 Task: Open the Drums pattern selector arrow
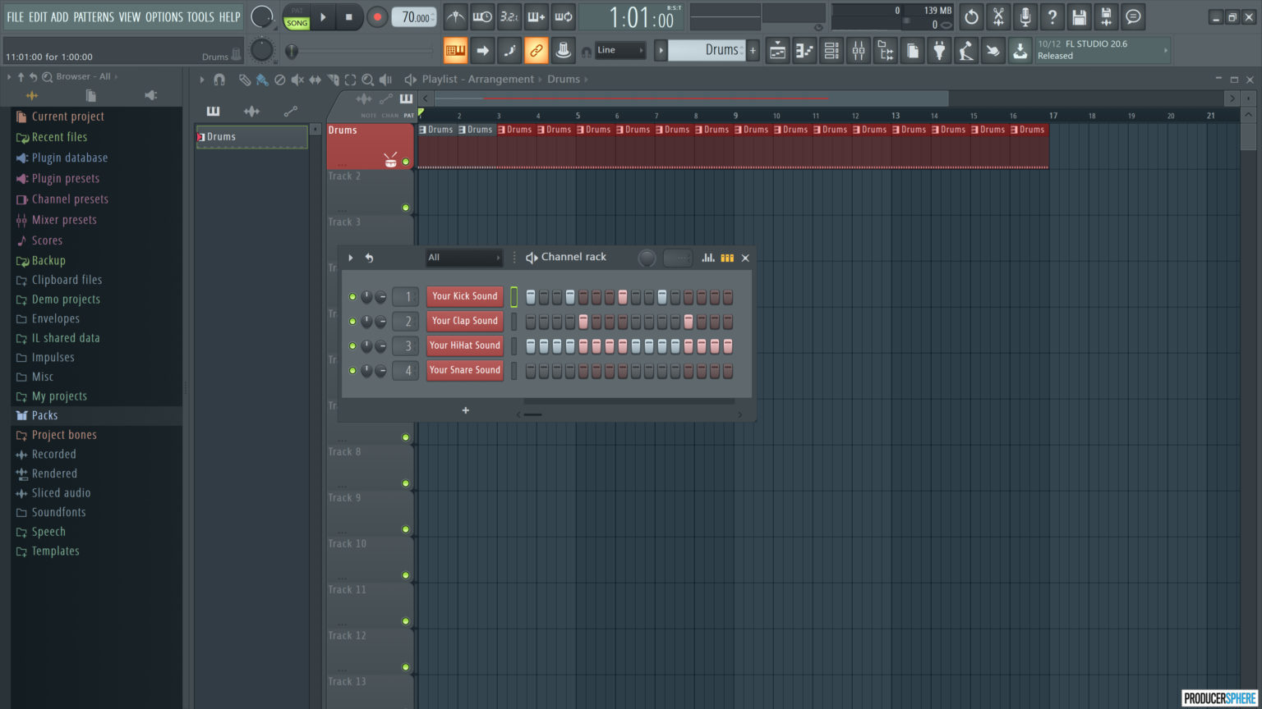pos(661,50)
